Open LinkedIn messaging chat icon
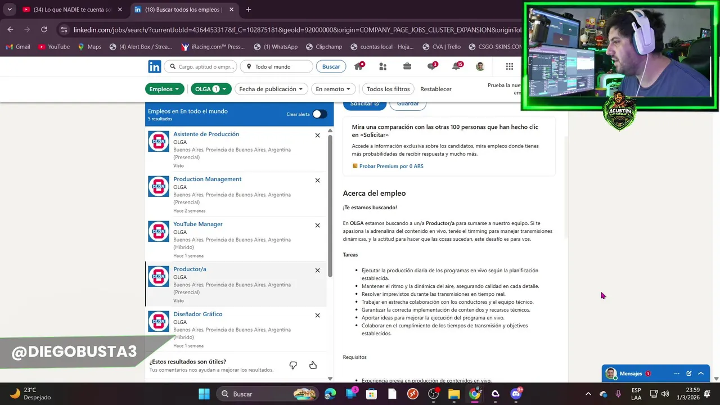 (x=432, y=66)
